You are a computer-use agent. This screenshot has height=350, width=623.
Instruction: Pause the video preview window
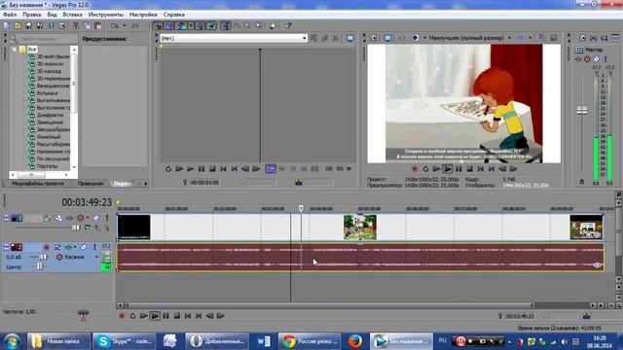pos(458,169)
